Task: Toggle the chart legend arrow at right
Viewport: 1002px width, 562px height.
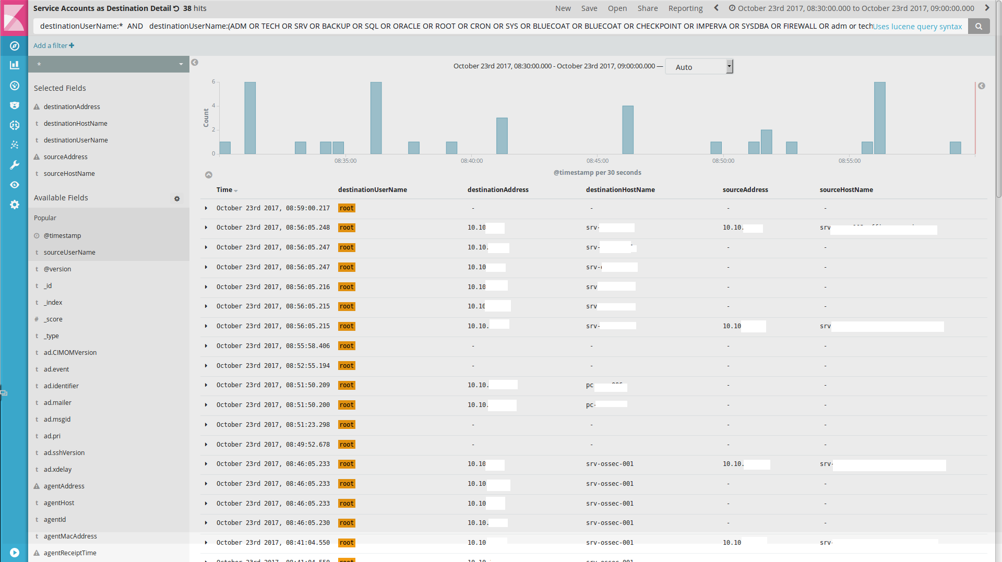Action: 982,86
